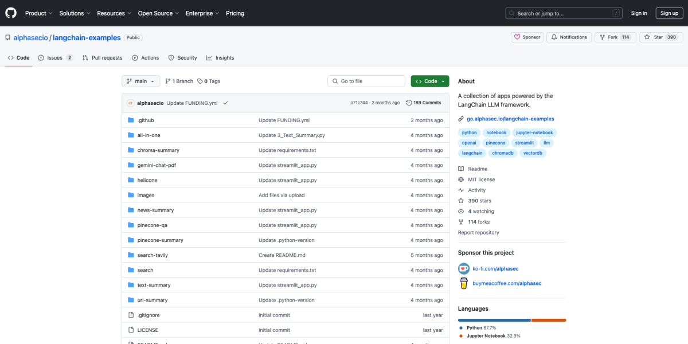Click the commit history clock icon

[409, 103]
